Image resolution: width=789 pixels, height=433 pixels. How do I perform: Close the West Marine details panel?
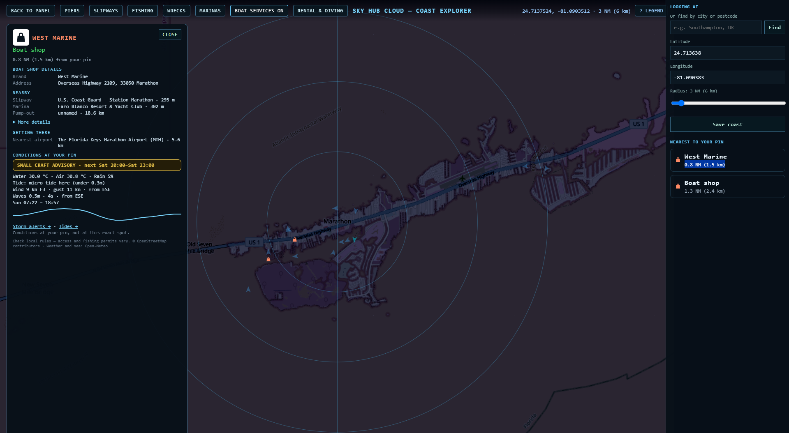(x=170, y=35)
